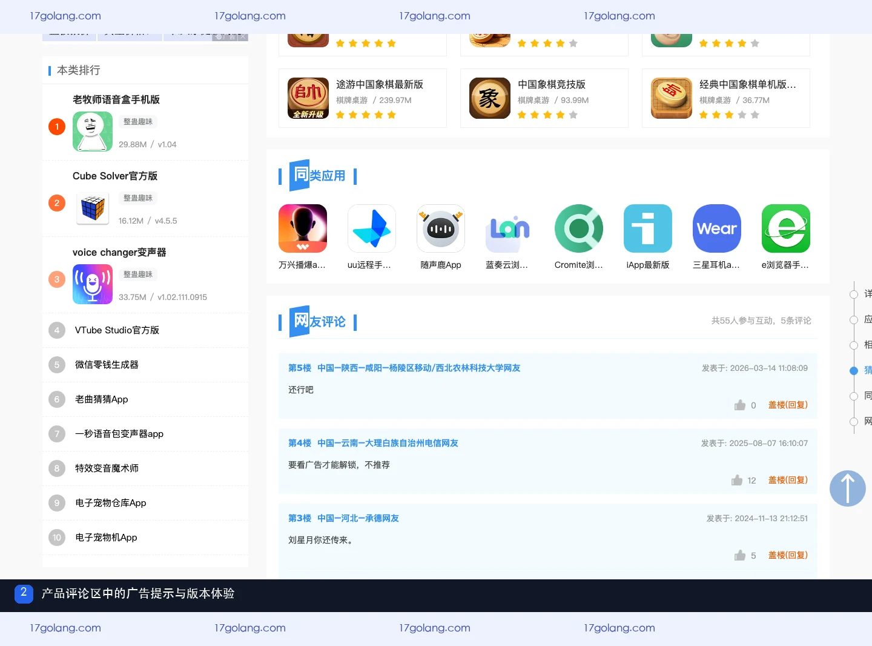
Task: Click the Cube Solver cube icon
Action: (93, 208)
